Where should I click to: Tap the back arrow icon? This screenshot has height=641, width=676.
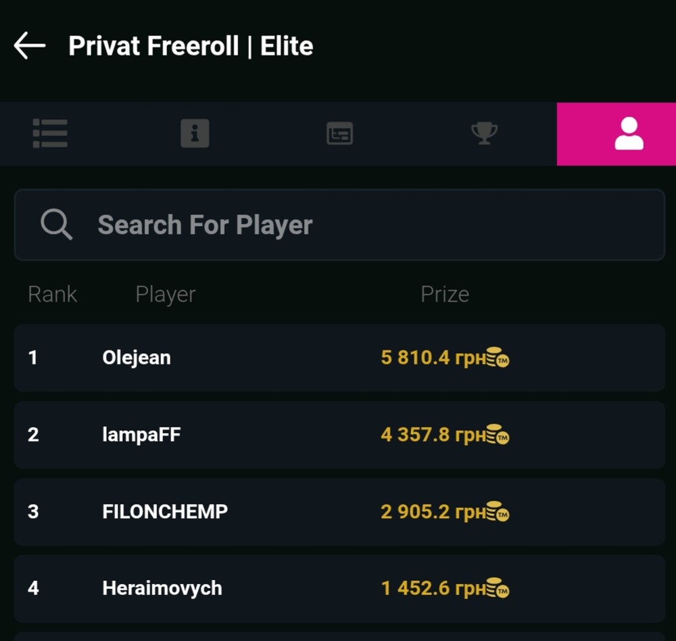(x=30, y=46)
